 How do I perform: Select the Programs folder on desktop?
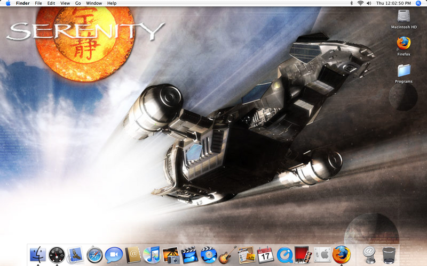tap(404, 71)
